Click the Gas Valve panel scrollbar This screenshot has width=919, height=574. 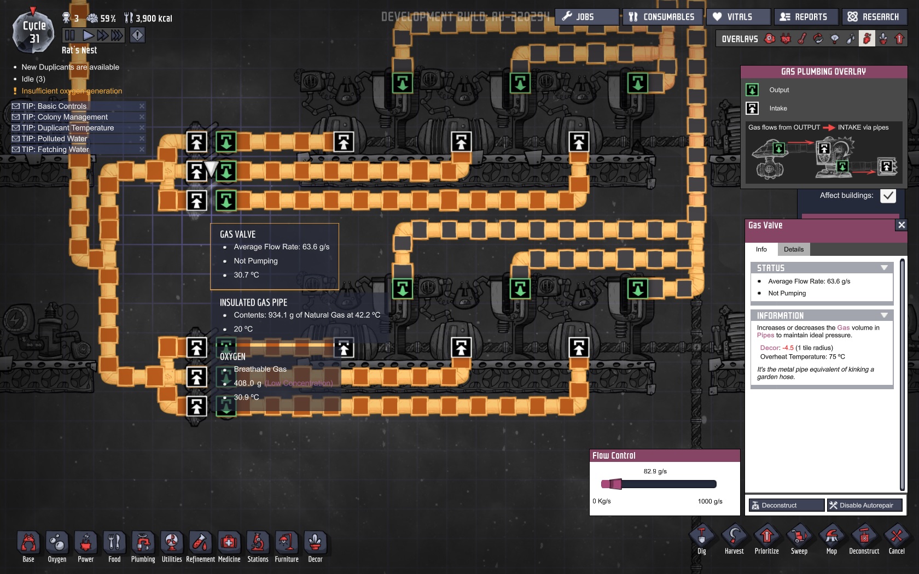902,374
